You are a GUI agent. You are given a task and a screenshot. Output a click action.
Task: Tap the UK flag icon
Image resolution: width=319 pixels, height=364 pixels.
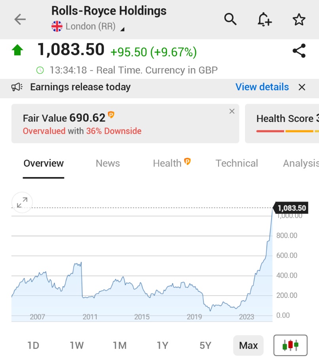[57, 26]
